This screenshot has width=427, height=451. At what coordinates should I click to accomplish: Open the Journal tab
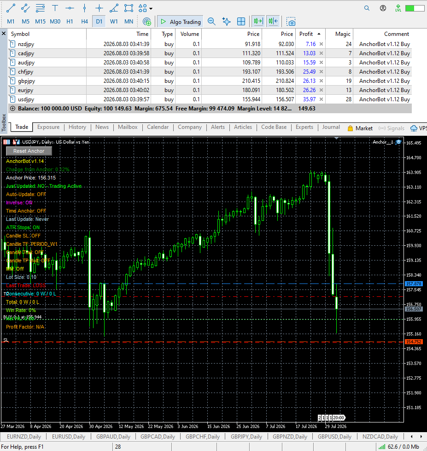coord(331,127)
